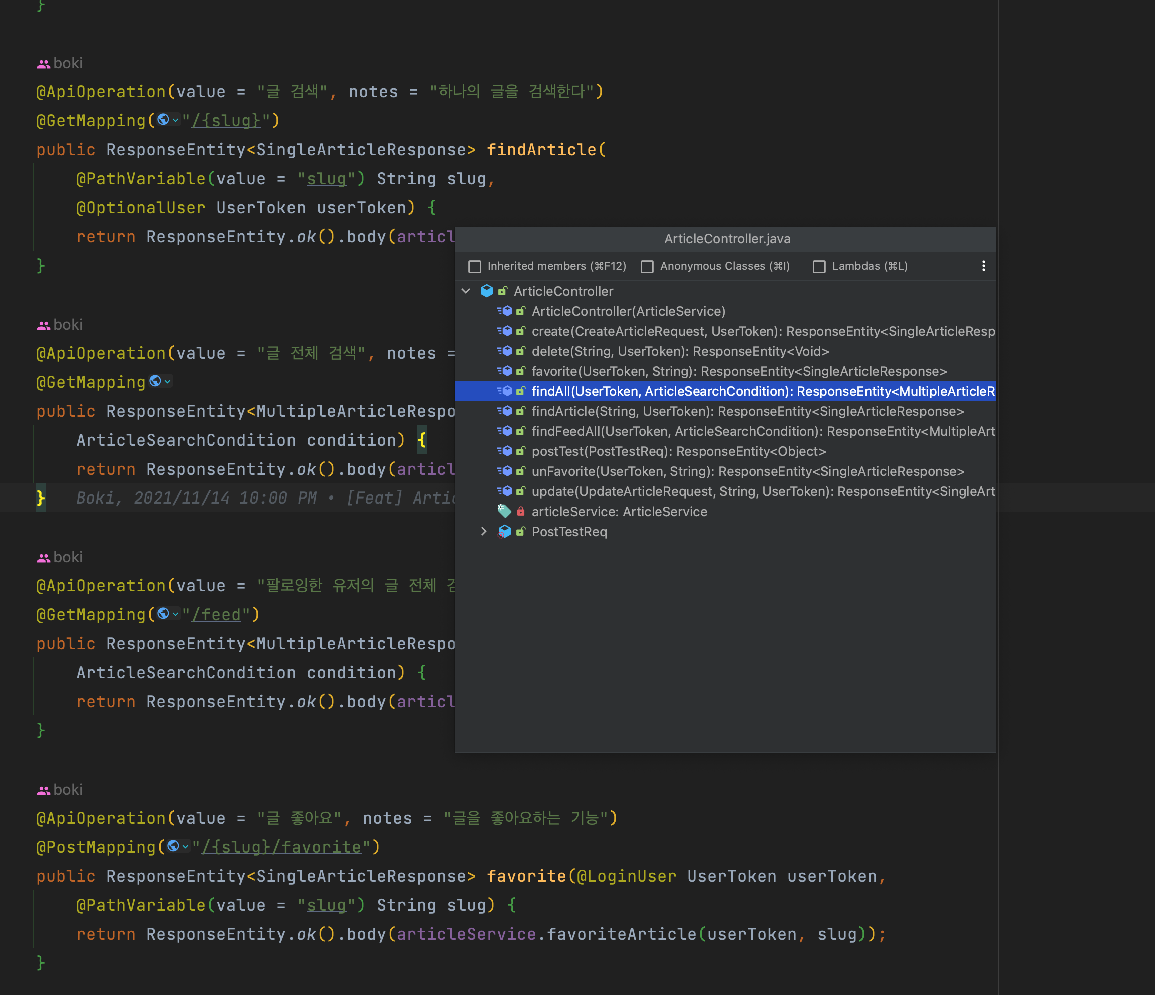This screenshot has width=1155, height=995.
Task: Click the /feed URL path link
Action: 216,614
